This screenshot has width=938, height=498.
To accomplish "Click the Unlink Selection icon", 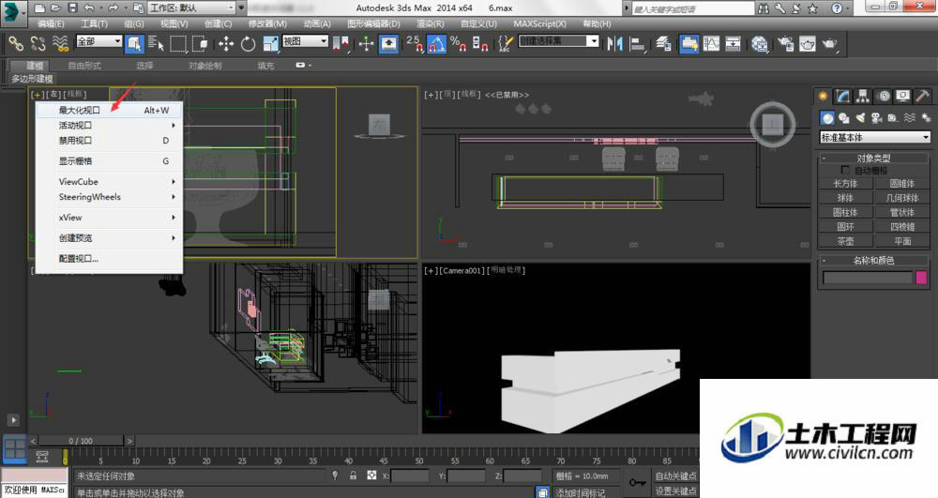I will click(x=38, y=43).
